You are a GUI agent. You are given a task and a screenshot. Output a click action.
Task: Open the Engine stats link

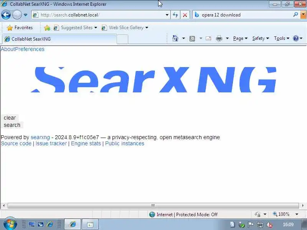tap(86, 143)
